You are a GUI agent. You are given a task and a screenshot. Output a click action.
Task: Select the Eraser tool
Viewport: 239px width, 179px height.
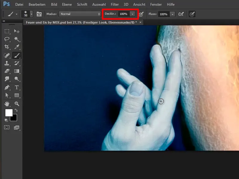[x=7, y=71]
